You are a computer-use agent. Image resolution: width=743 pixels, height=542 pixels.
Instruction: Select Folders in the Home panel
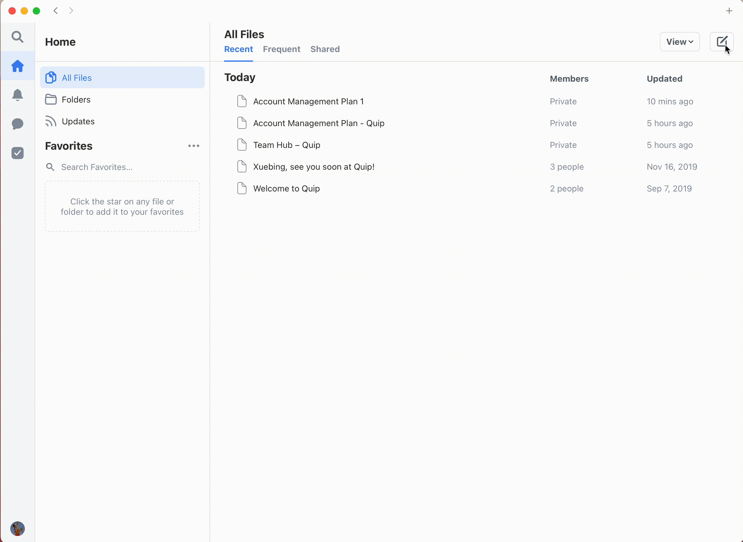pyautogui.click(x=76, y=100)
